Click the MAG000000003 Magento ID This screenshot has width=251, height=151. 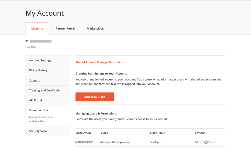point(84,142)
